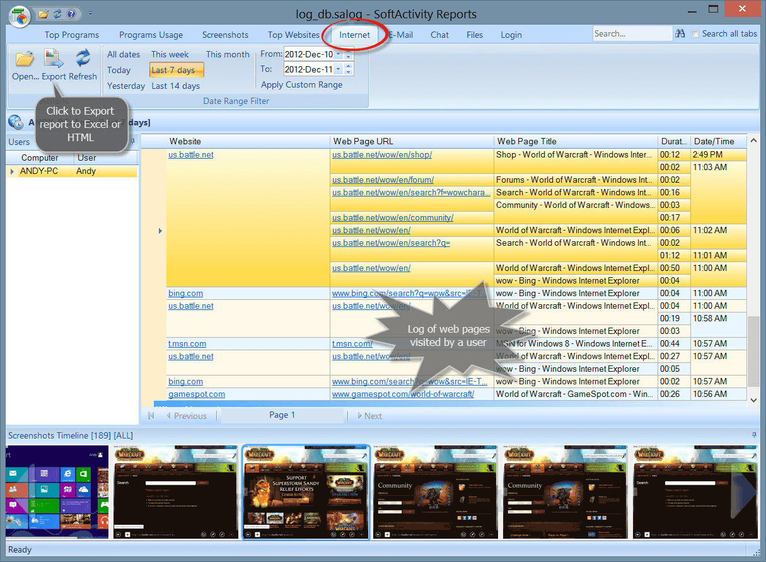Click the help icon in quick access toolbar
Viewport: 766px width, 562px height.
(72, 13)
